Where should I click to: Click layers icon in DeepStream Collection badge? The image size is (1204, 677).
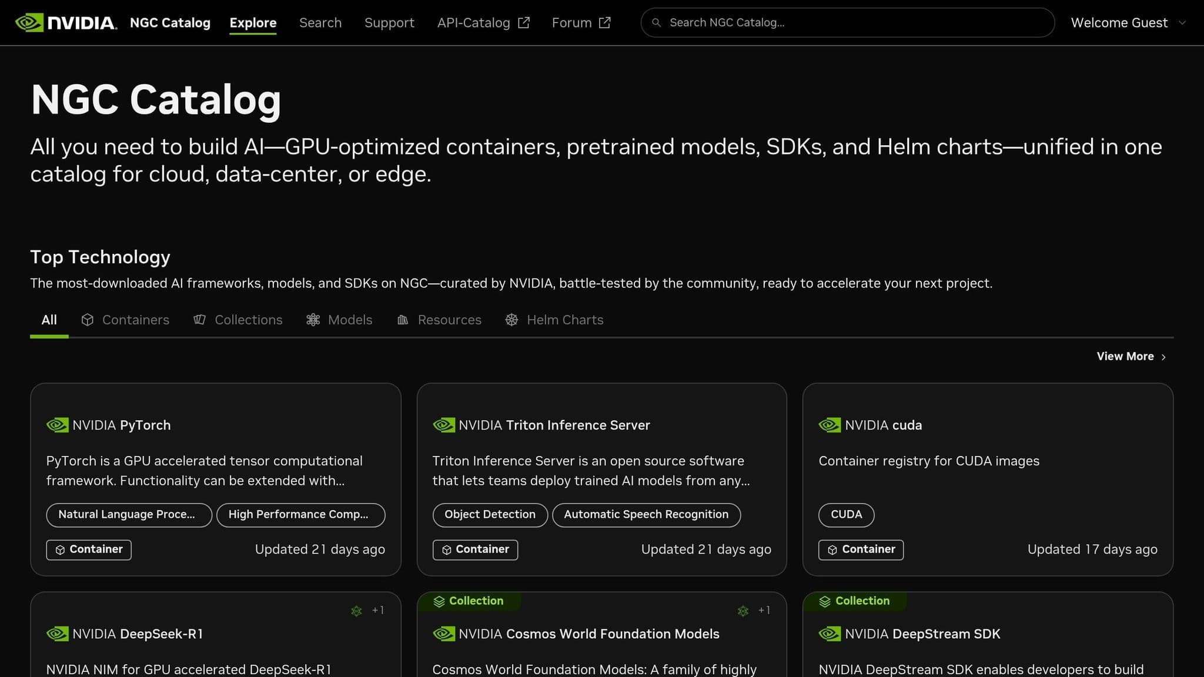[825, 601]
